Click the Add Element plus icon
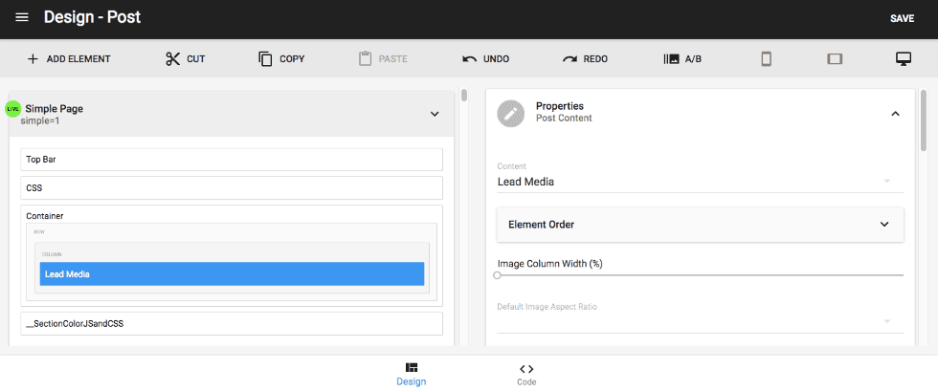Image resolution: width=938 pixels, height=391 pixels. click(33, 59)
